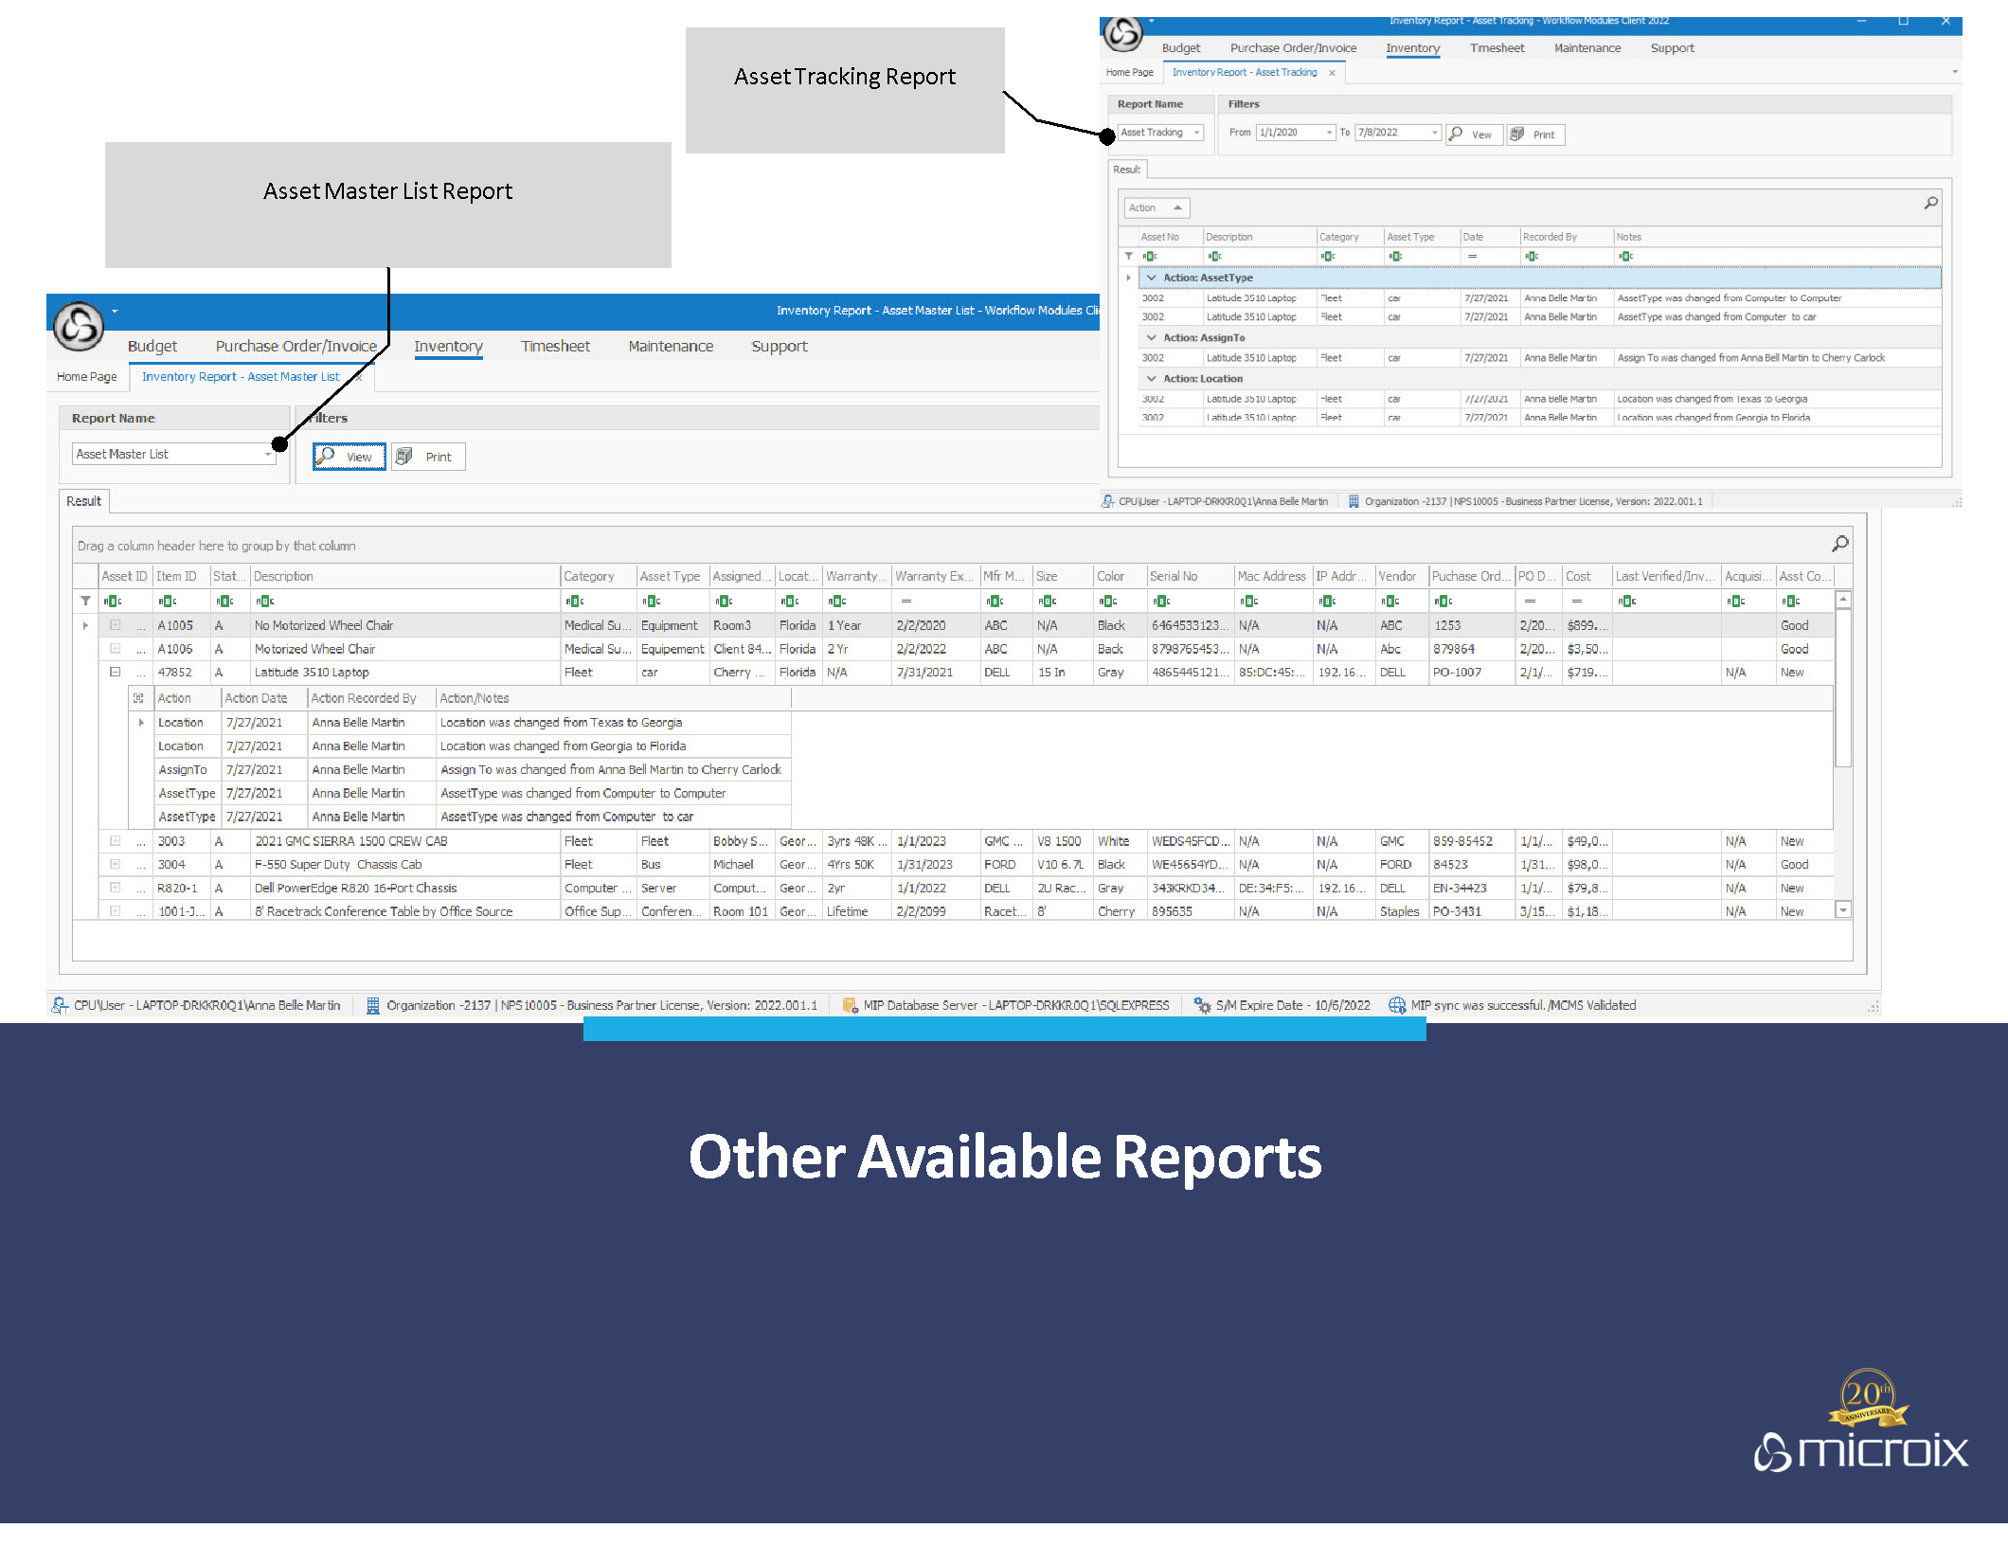Image resolution: width=2008 pixels, height=1546 pixels.
Task: Open the Asset Master List report name dropdown
Action: pyautogui.click(x=268, y=455)
